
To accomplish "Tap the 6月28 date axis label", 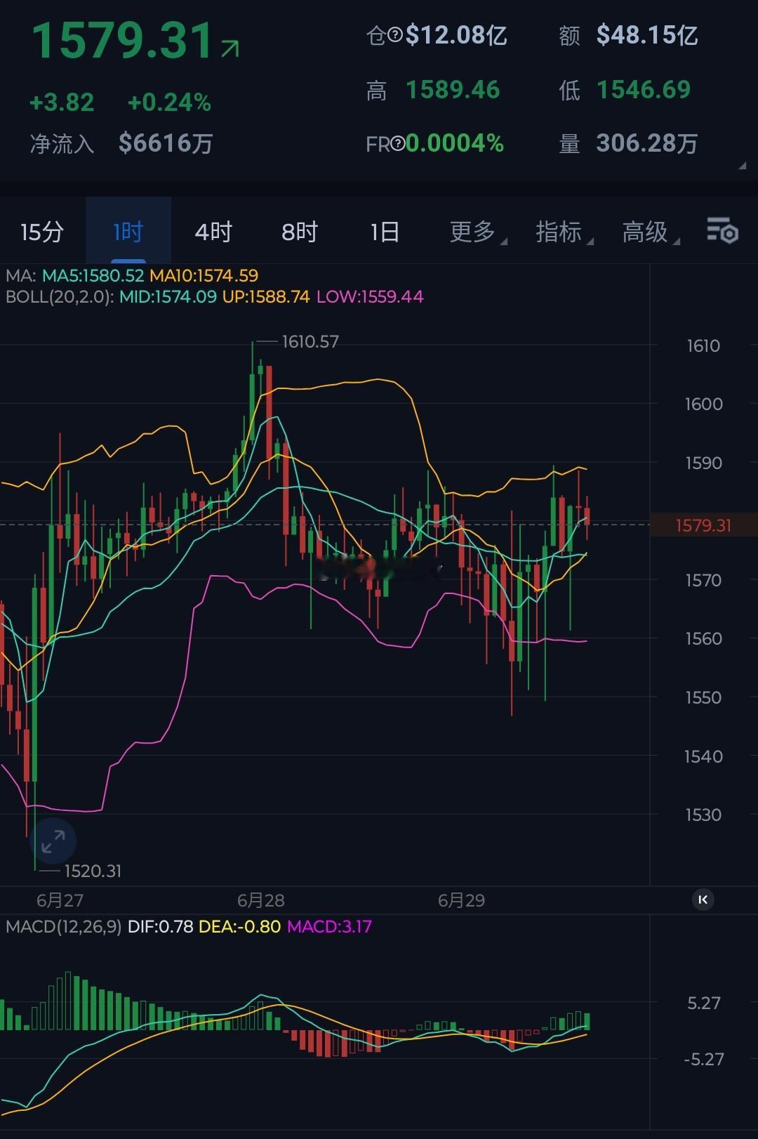I will 260,900.
